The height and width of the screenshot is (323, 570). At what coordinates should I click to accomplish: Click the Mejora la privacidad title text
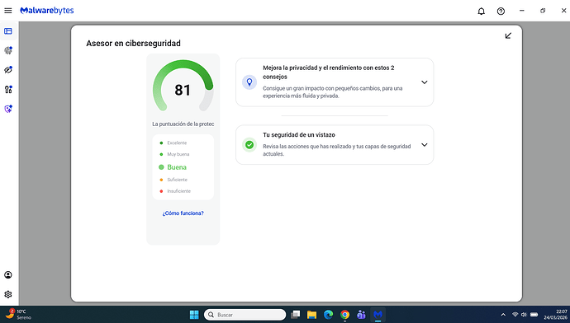(329, 73)
